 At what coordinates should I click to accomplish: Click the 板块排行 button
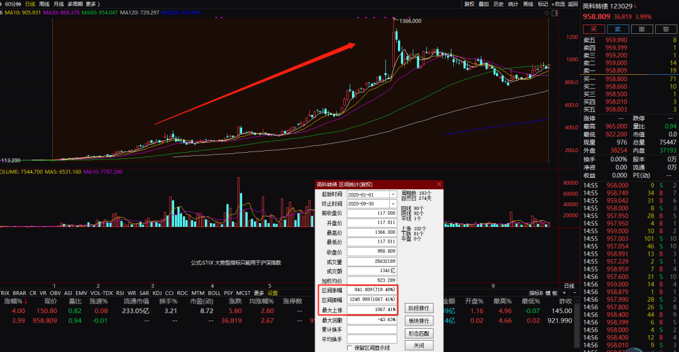419,321
